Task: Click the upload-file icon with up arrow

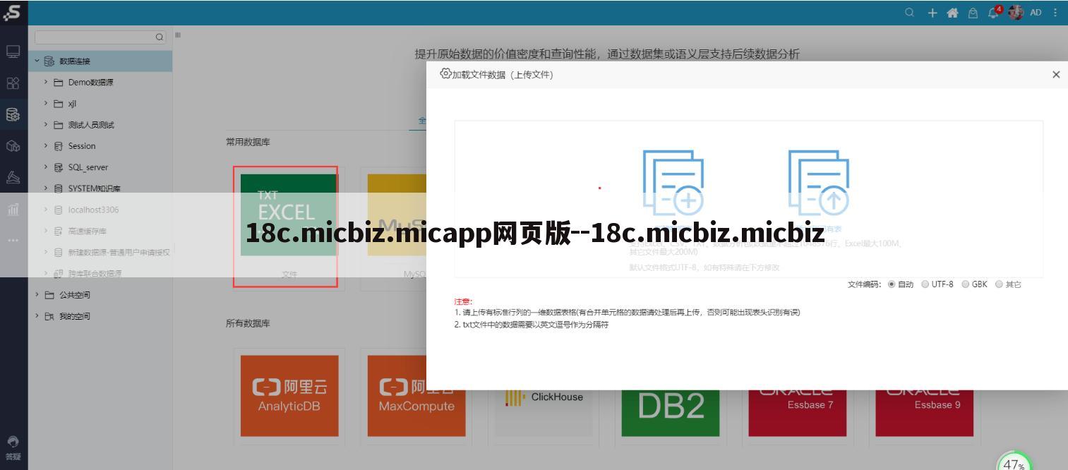Action: 818,182
